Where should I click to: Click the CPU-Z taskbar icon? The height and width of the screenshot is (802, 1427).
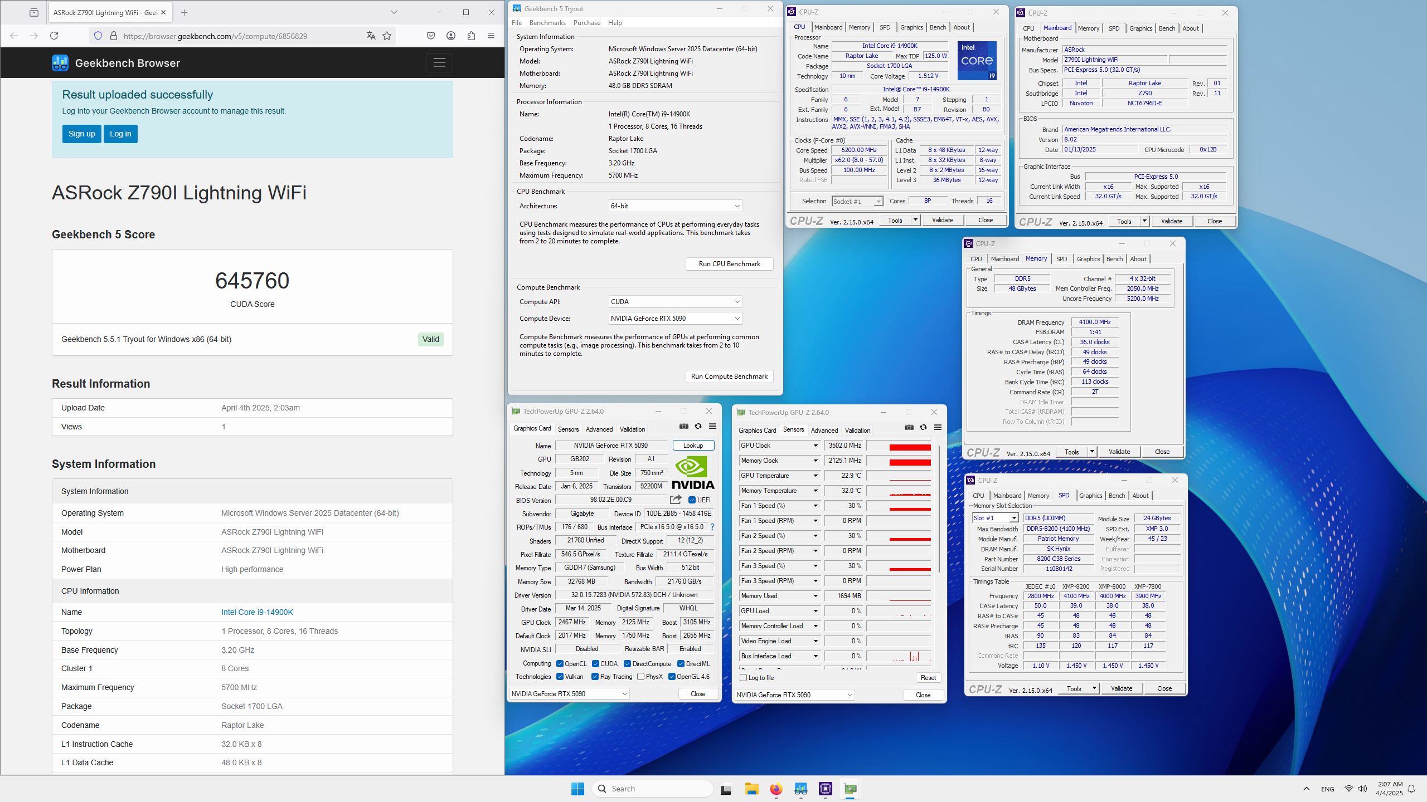click(x=826, y=789)
